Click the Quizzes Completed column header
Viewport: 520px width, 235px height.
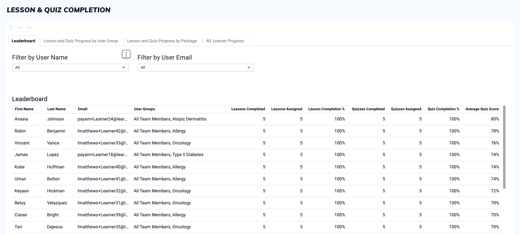point(368,109)
